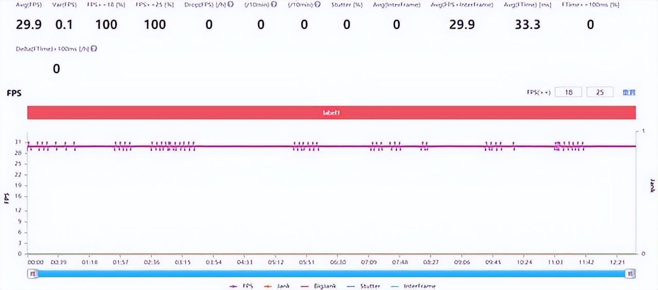Viewport: 658px width, 290px height.
Task: Click the Avg(InterFrame) metric label
Action: pos(397,5)
